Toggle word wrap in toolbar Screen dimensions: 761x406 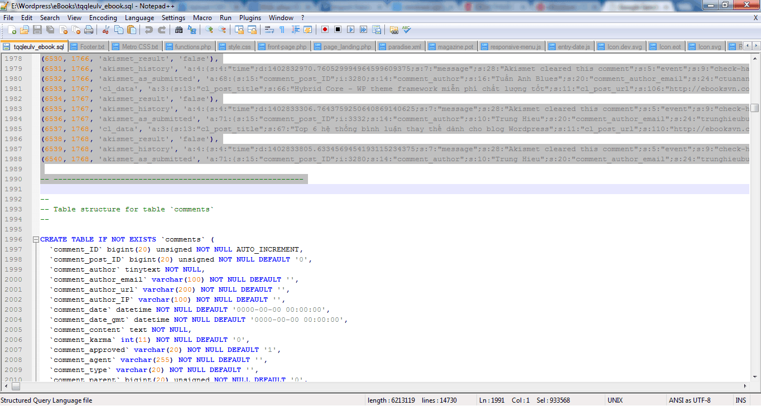pos(269,30)
